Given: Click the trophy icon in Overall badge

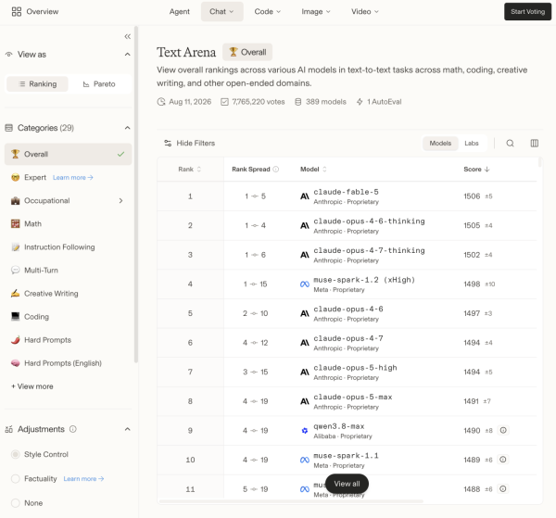Looking at the screenshot, I should tap(233, 52).
